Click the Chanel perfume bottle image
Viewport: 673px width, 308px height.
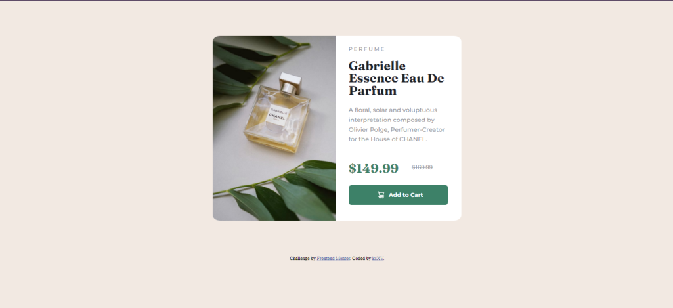click(274, 129)
